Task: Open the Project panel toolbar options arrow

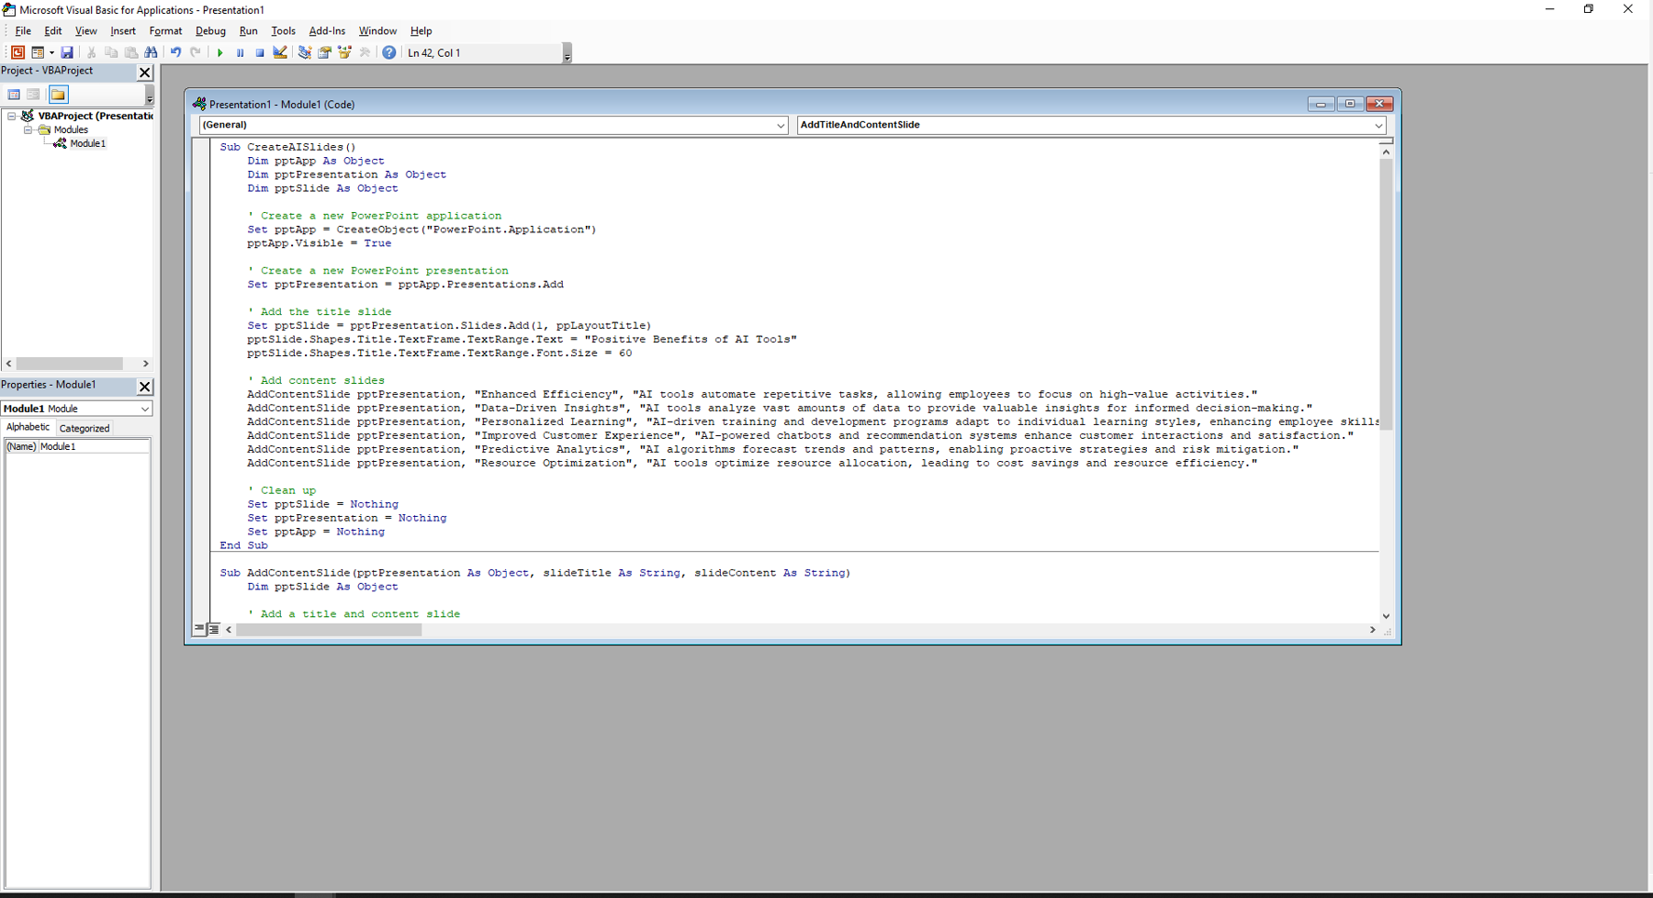Action: click(x=150, y=95)
